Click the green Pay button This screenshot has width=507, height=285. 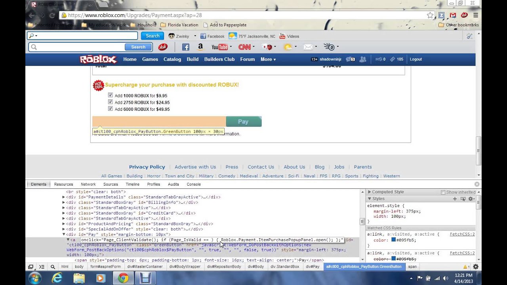point(244,122)
